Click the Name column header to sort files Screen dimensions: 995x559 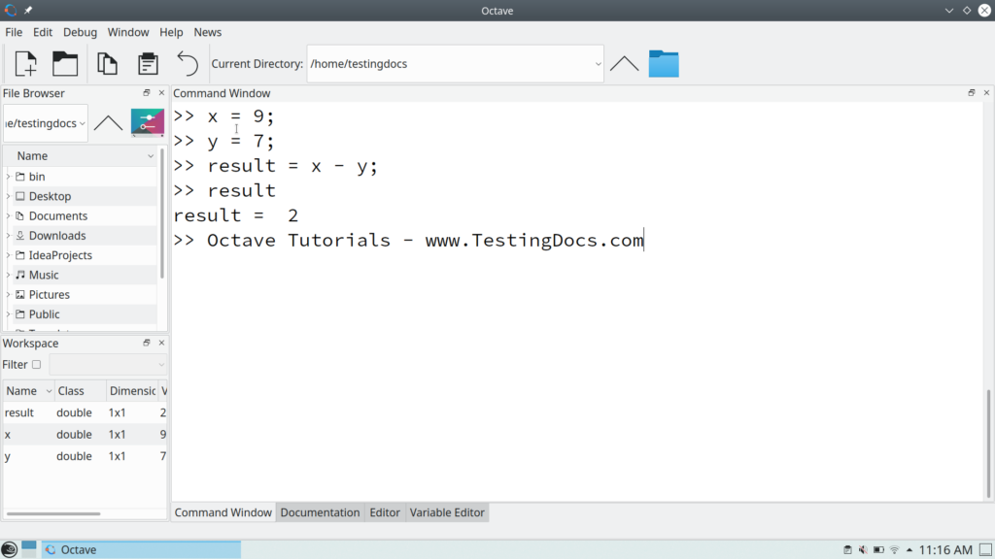[x=31, y=155]
